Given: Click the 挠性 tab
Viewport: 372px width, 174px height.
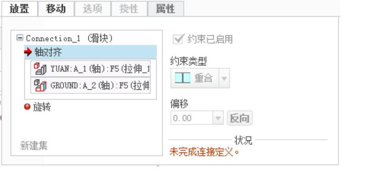Looking at the screenshot, I should click(x=129, y=9).
